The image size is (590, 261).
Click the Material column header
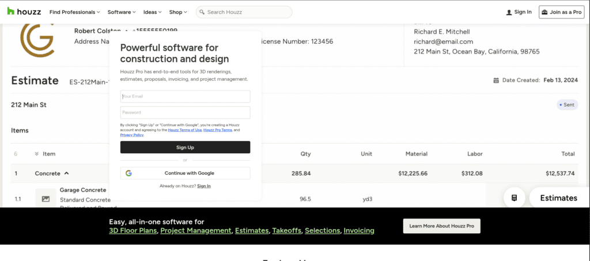416,154
